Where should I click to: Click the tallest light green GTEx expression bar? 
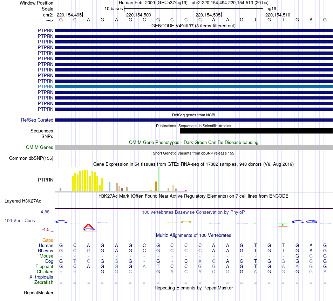pos(158,179)
